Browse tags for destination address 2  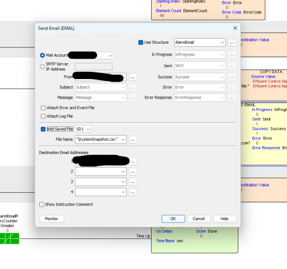[x=133, y=171]
